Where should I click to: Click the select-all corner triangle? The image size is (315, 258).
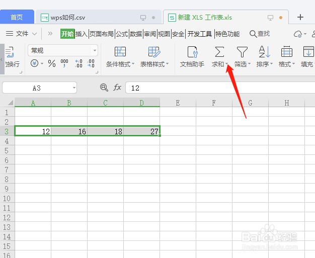[x=11, y=103]
